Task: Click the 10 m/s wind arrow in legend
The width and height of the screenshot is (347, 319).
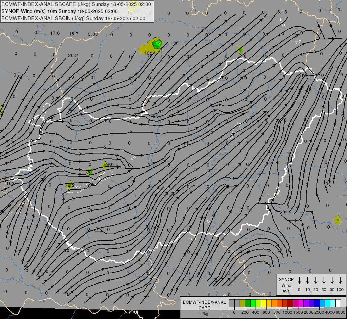Action: click(308, 280)
